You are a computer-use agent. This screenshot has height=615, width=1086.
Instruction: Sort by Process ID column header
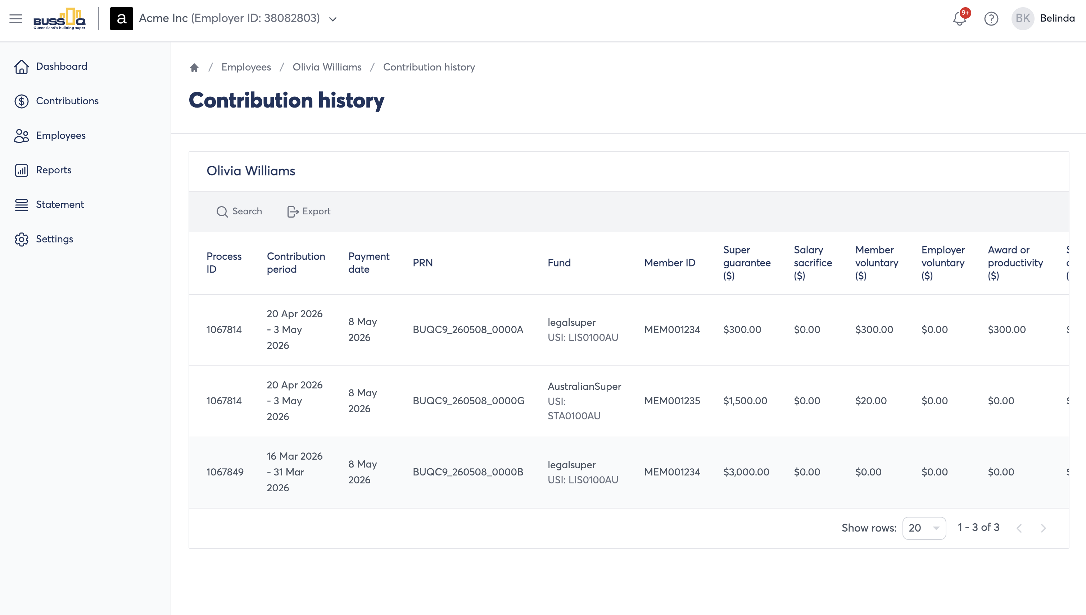(224, 263)
